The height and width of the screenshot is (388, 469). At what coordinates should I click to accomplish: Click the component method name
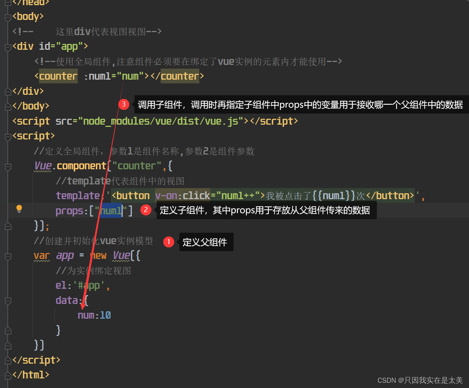pos(81,166)
